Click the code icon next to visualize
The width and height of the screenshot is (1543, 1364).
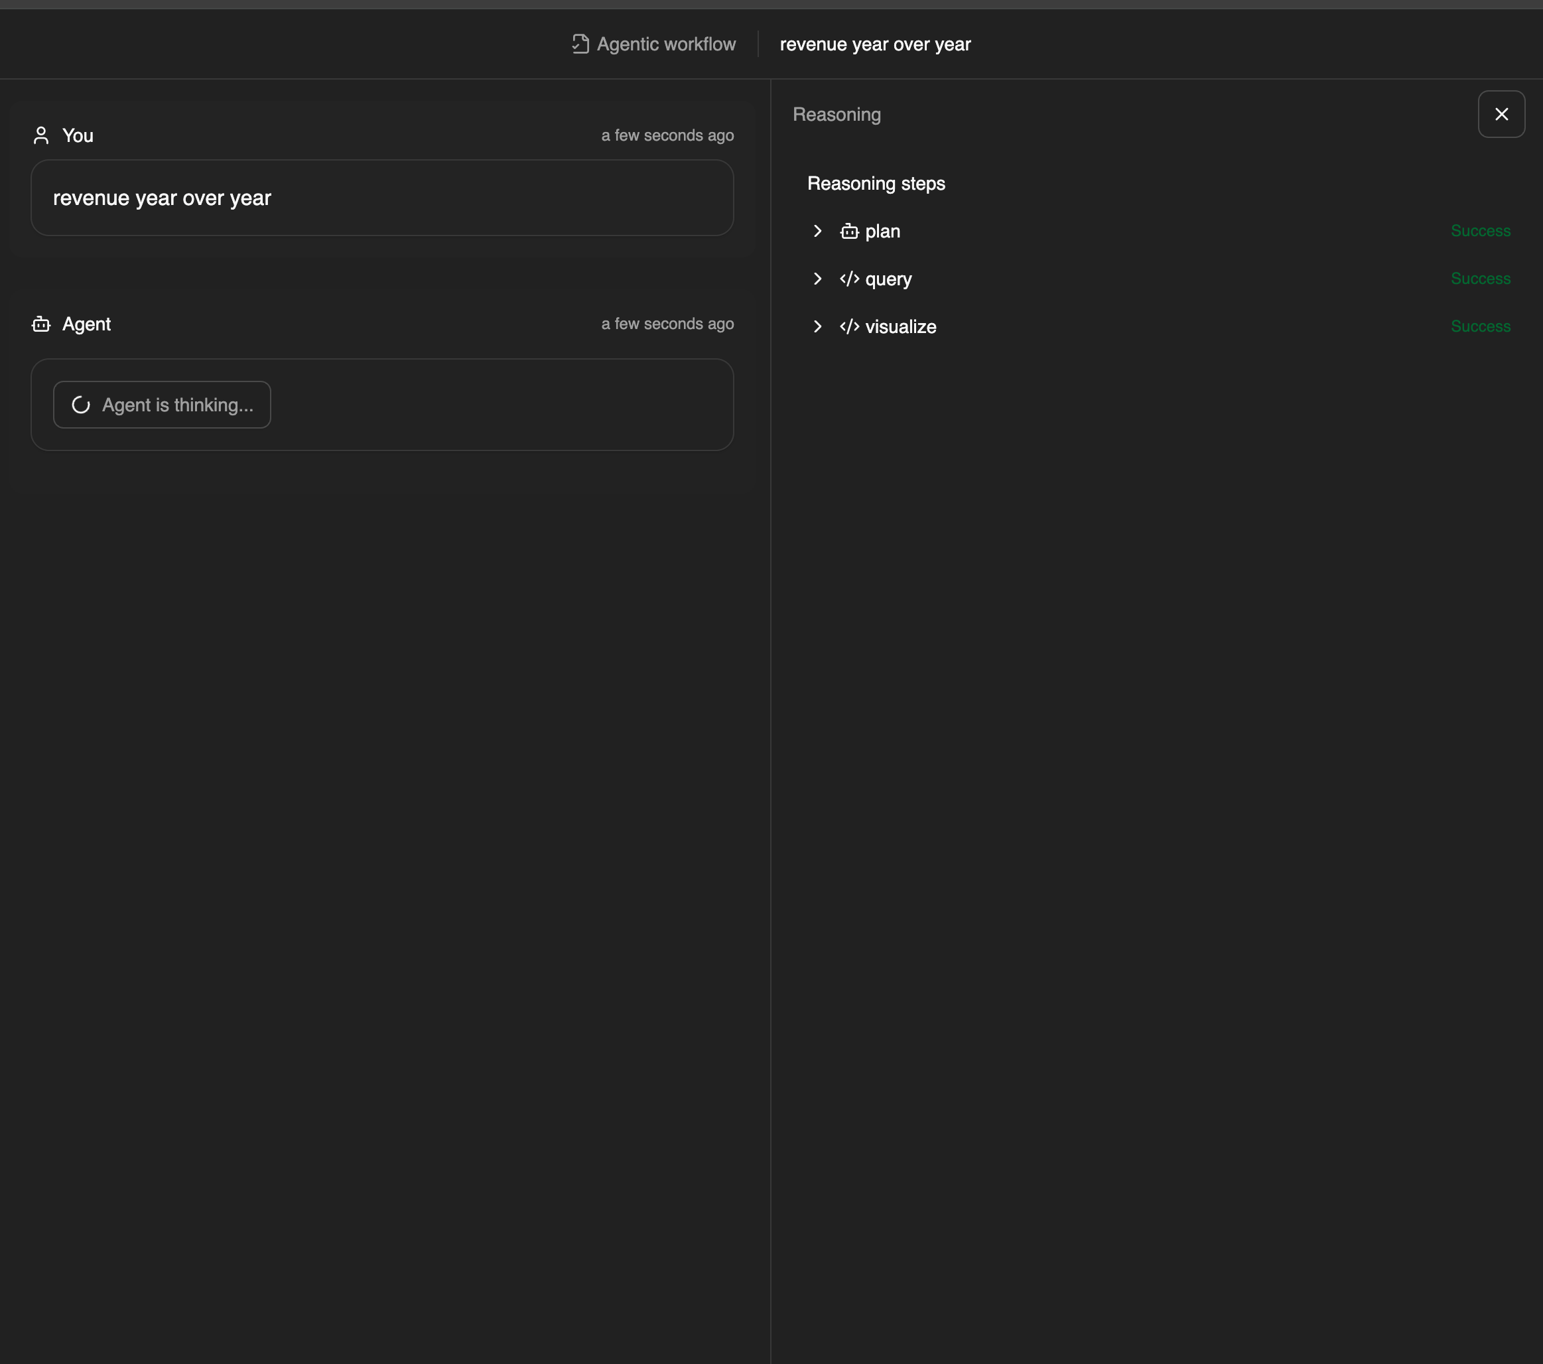point(849,327)
